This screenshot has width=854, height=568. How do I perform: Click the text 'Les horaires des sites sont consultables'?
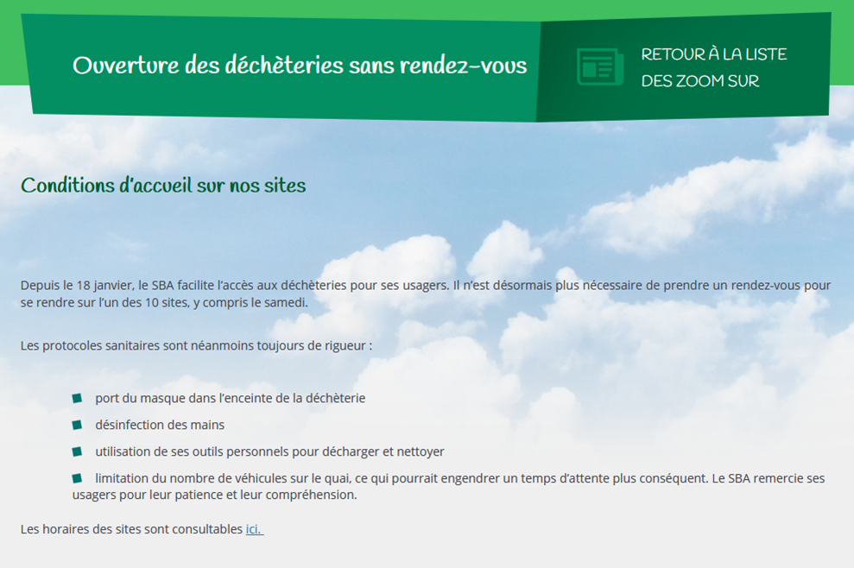(x=131, y=529)
